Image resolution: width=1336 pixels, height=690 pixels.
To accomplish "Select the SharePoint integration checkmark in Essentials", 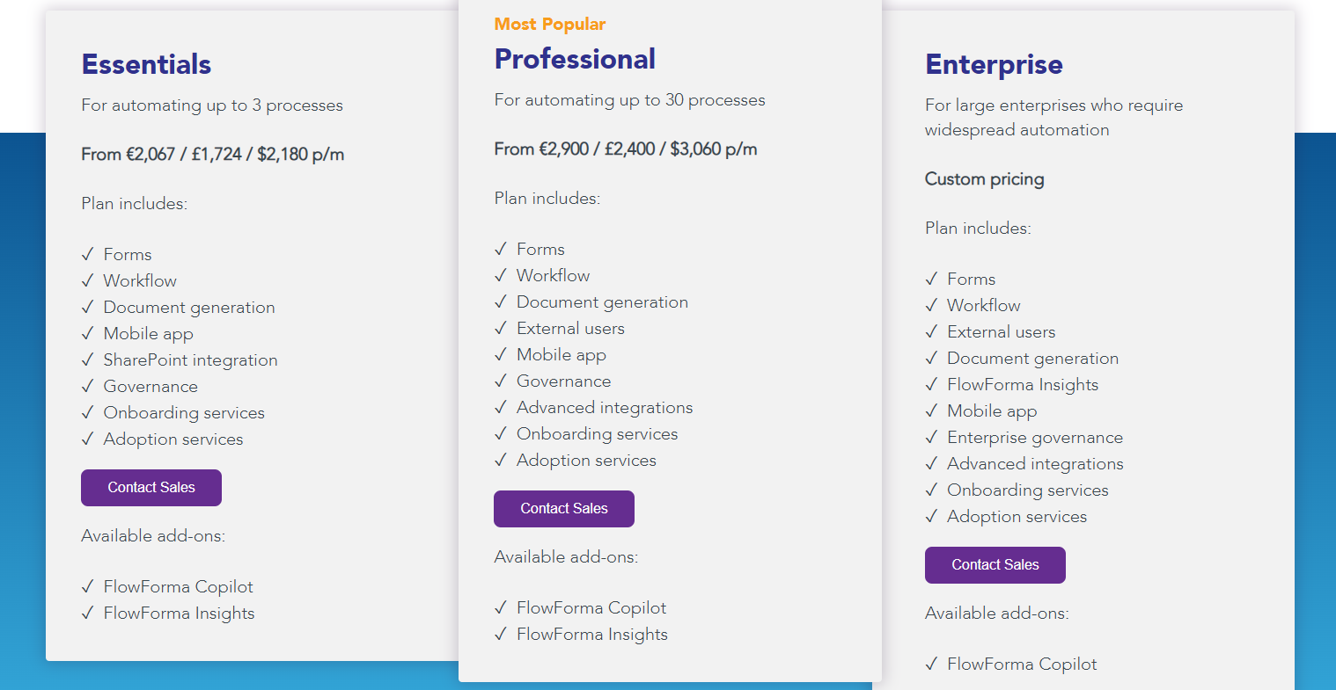I will (86, 360).
